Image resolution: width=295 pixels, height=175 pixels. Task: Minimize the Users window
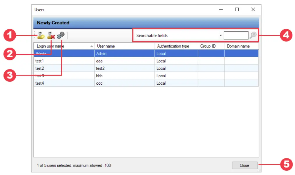[221, 10]
